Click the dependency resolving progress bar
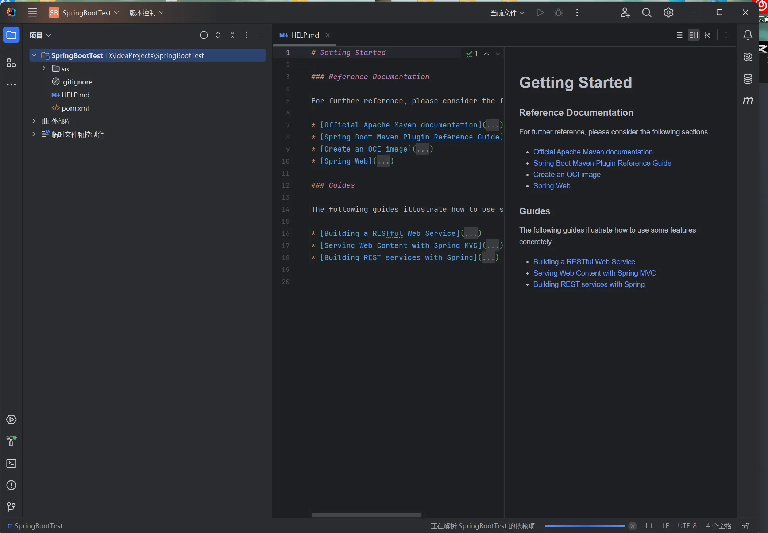 (x=584, y=526)
